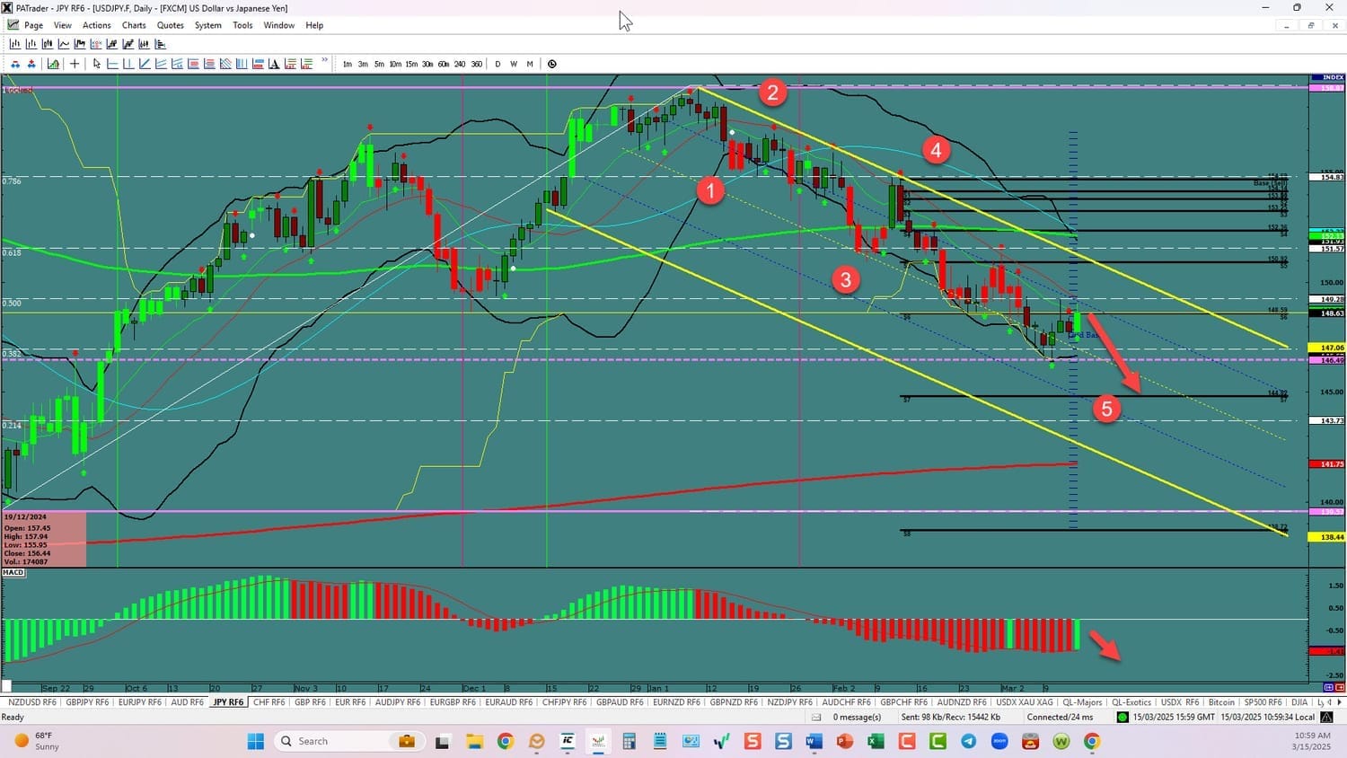Open the USDX XAU XAG tab

1025,702
